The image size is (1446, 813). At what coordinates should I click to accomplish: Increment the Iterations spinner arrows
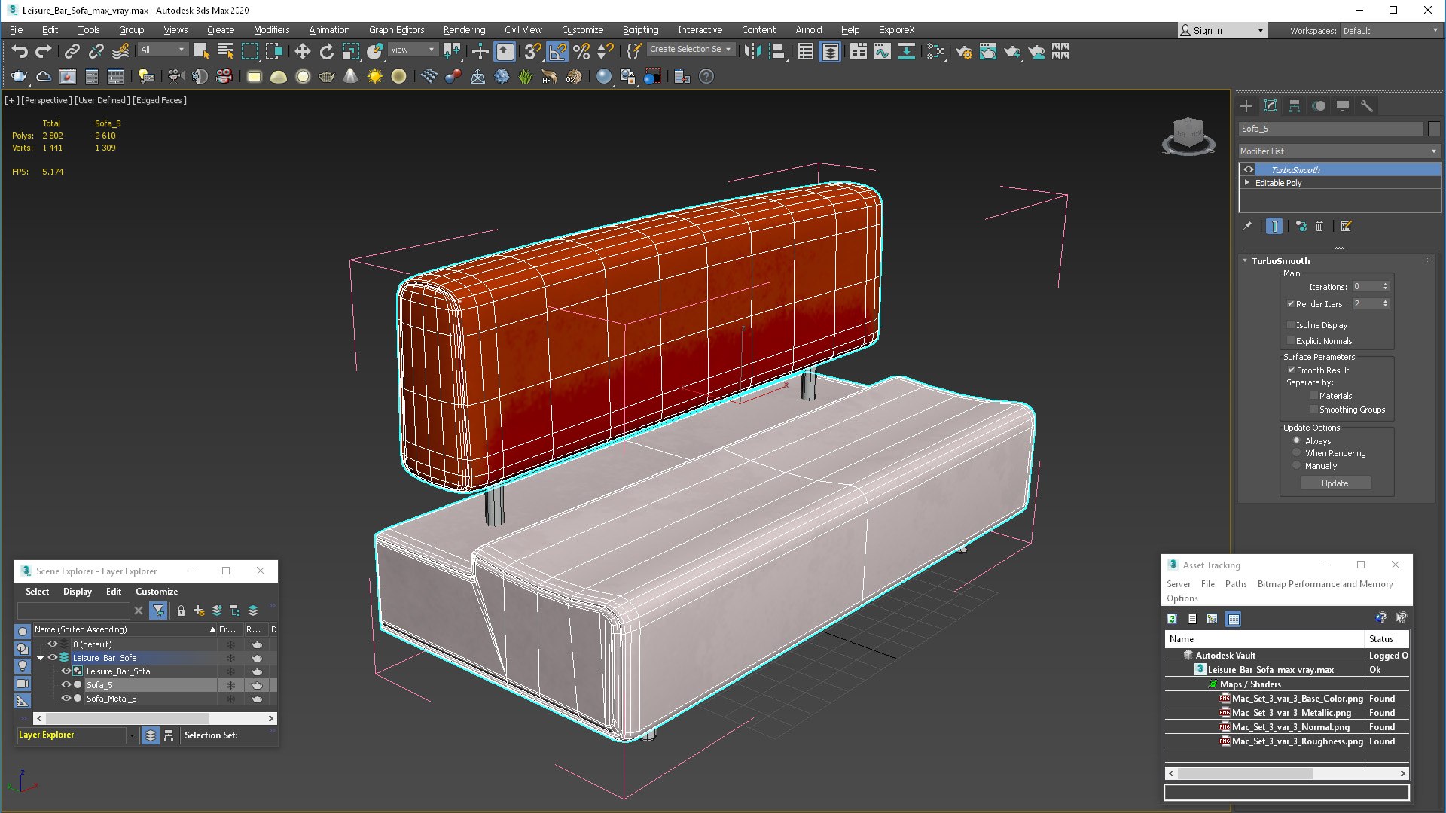1385,285
